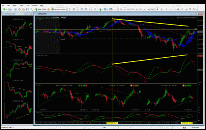Image resolution: width=206 pixels, height=130 pixels.
Task: Select the Fibonacci retracement tool
Action: (182, 9)
